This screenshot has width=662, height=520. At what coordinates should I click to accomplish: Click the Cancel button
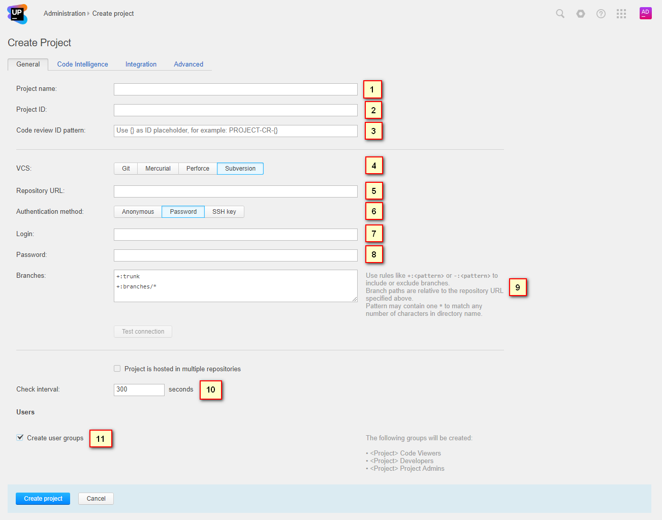[x=96, y=499]
